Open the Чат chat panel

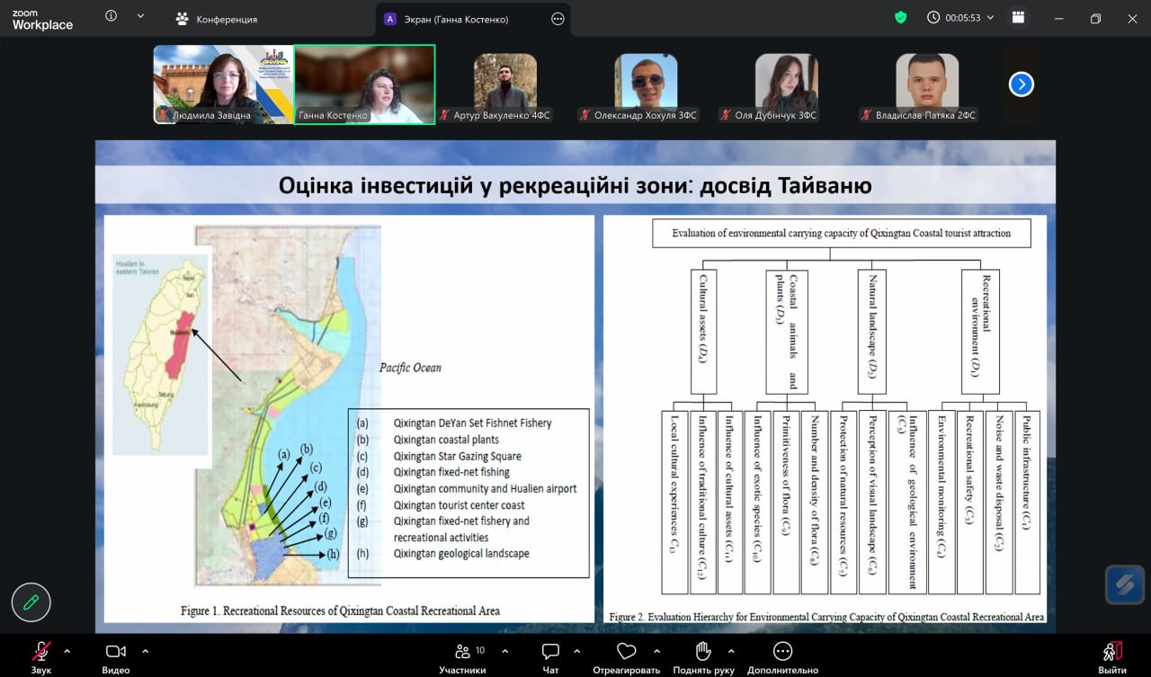pyautogui.click(x=550, y=656)
